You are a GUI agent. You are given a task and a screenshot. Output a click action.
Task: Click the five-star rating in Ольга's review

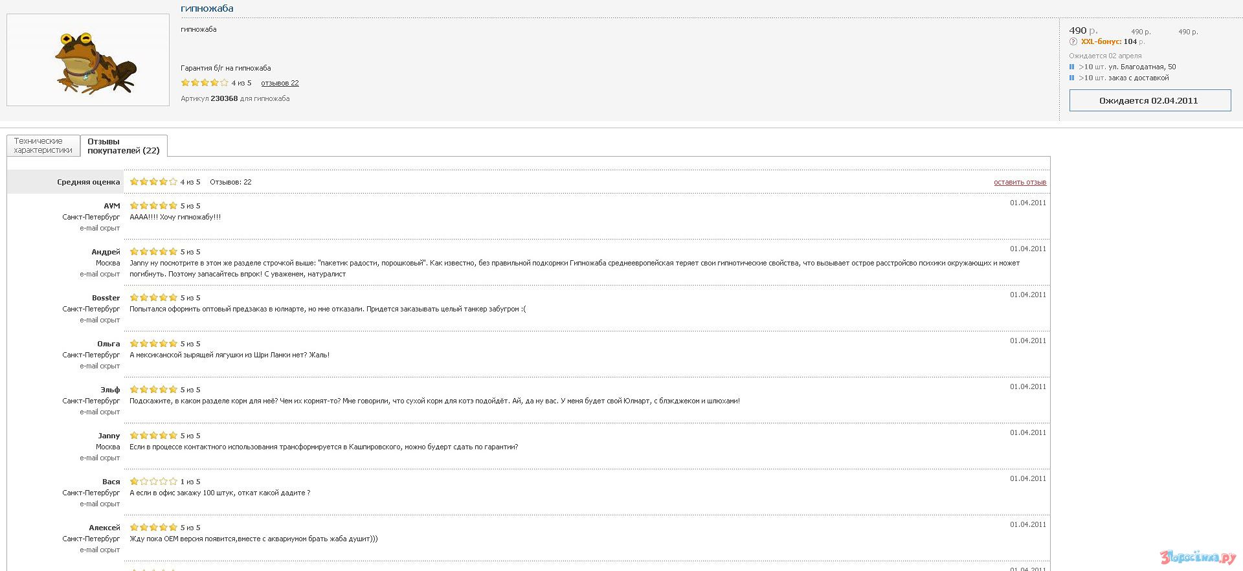[x=153, y=344]
